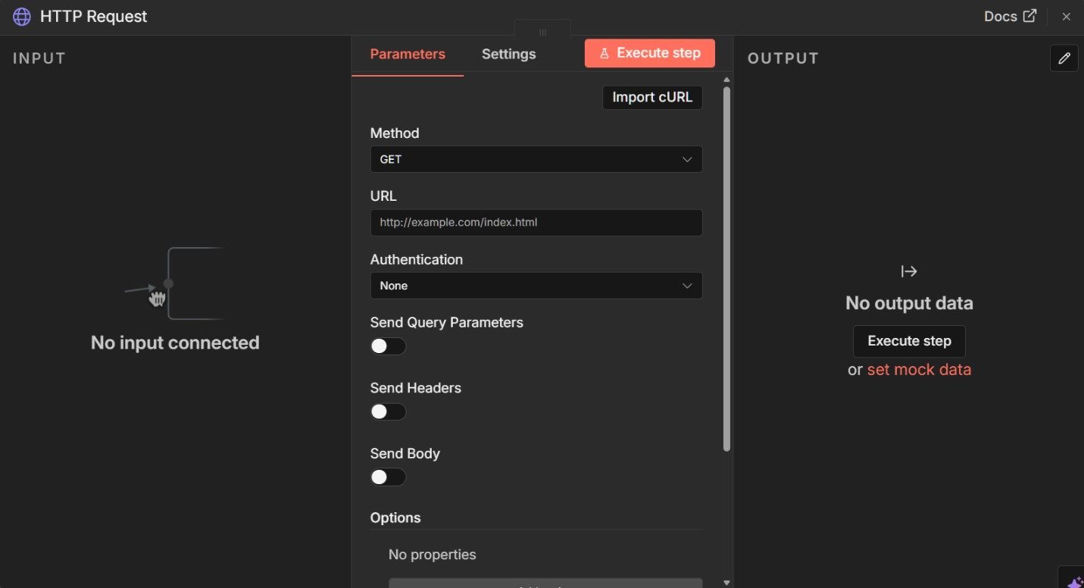Open the Method dropdown showing GET
The height and width of the screenshot is (588, 1084).
[x=536, y=159]
